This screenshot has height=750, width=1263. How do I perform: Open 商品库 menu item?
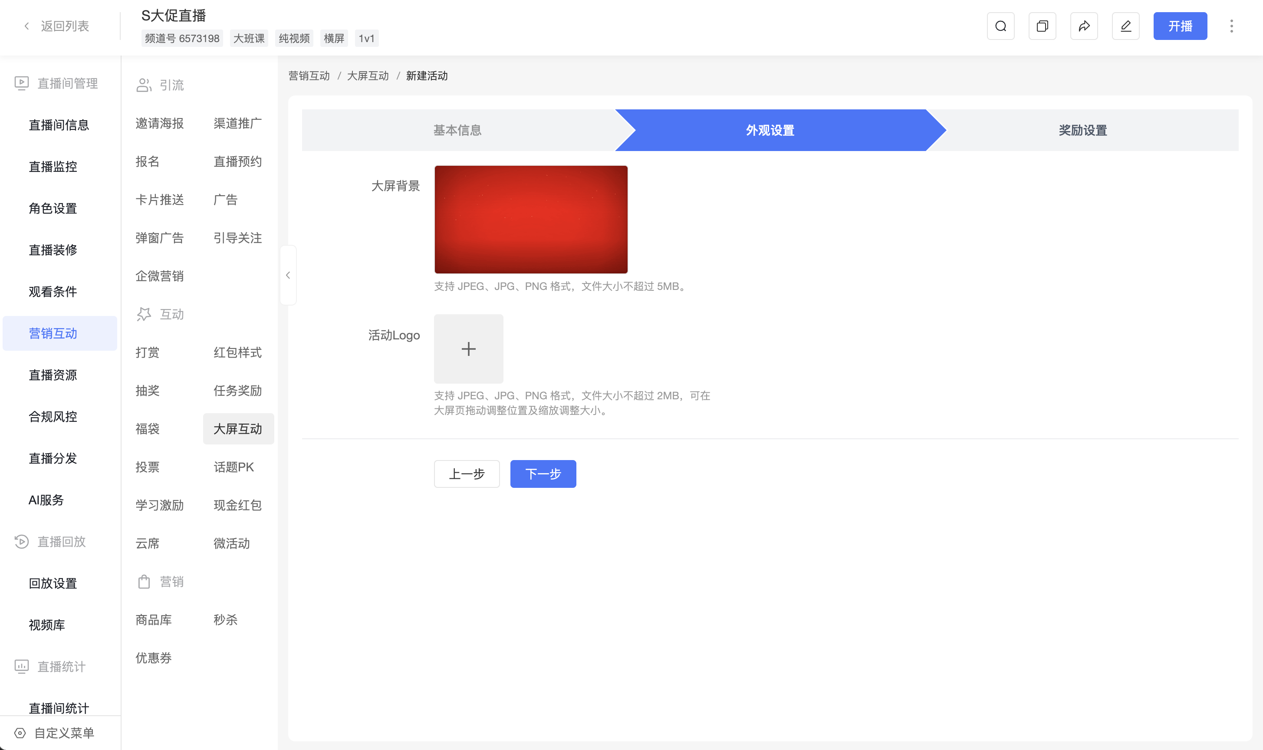(x=154, y=620)
